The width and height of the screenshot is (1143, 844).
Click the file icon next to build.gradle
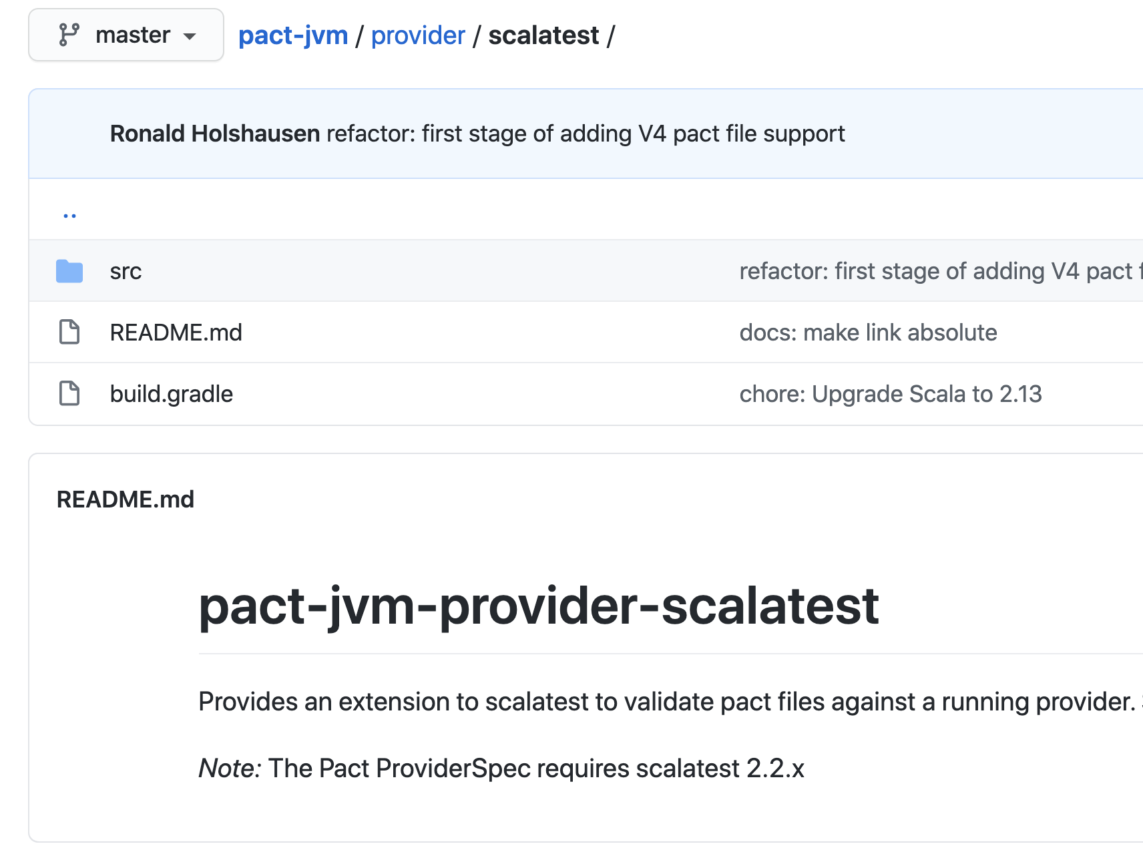click(69, 394)
